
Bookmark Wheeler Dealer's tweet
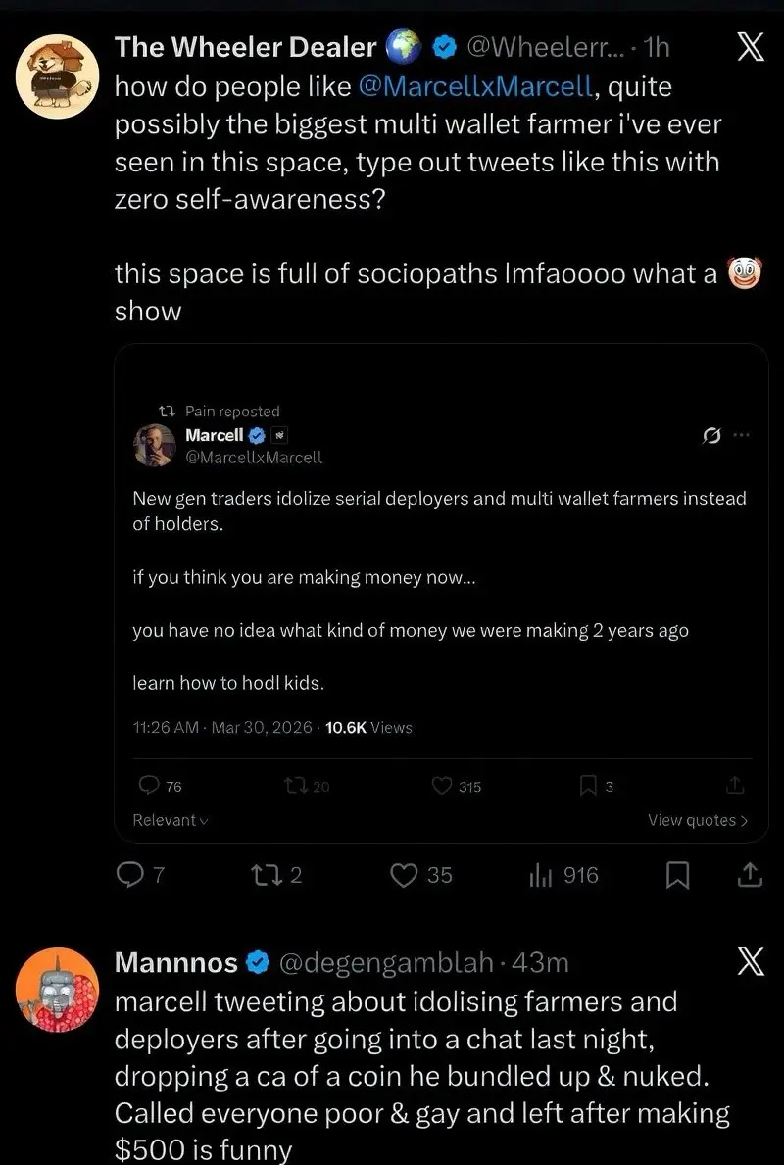coord(678,875)
